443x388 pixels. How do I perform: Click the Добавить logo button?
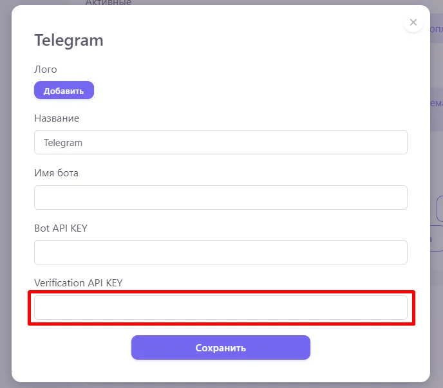(x=64, y=91)
